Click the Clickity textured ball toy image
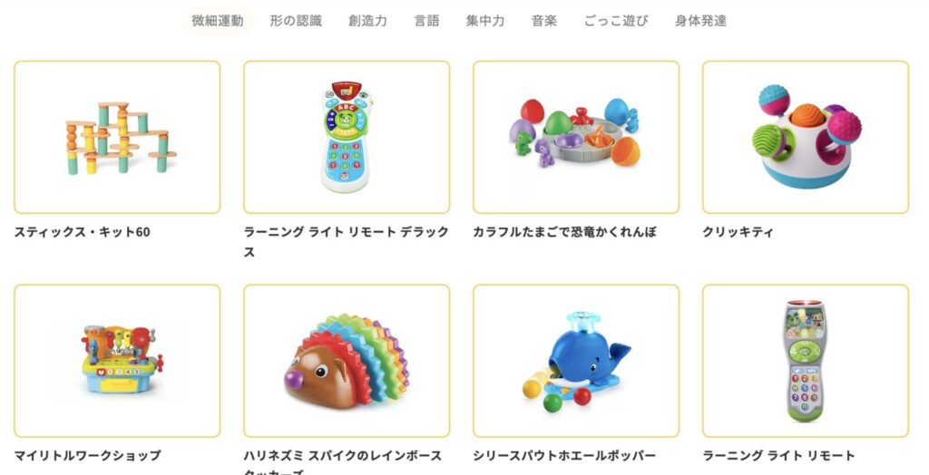Image resolution: width=929 pixels, height=475 pixels. 806,137
